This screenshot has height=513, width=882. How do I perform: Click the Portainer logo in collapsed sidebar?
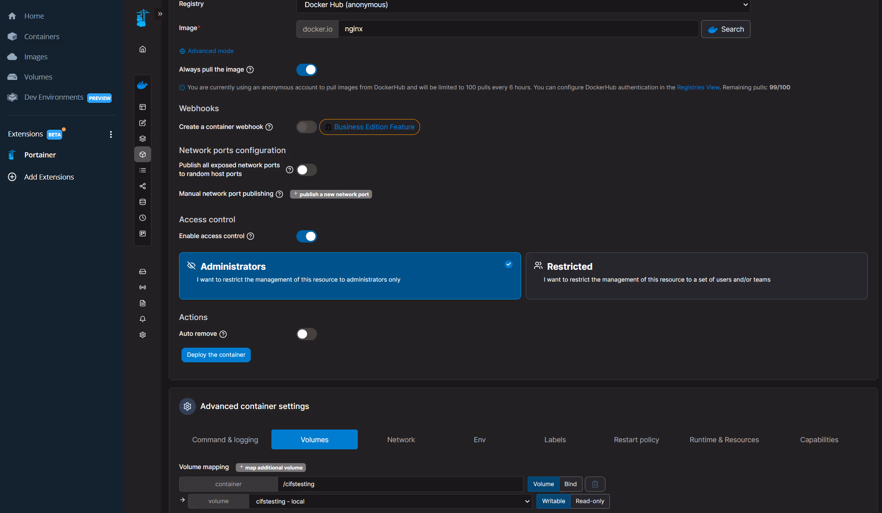coord(142,18)
